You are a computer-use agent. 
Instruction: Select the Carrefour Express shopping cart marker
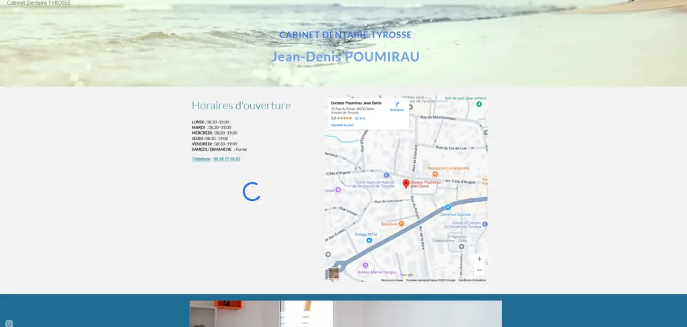click(x=447, y=208)
